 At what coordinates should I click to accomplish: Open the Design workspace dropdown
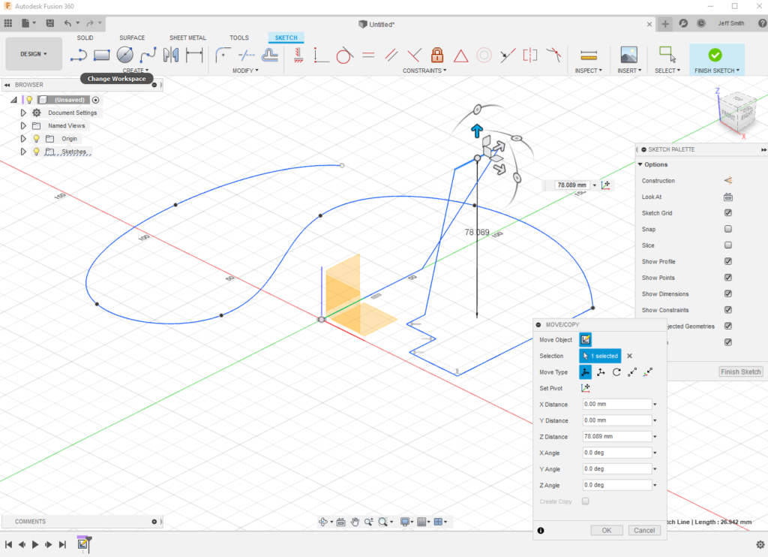[x=34, y=54]
